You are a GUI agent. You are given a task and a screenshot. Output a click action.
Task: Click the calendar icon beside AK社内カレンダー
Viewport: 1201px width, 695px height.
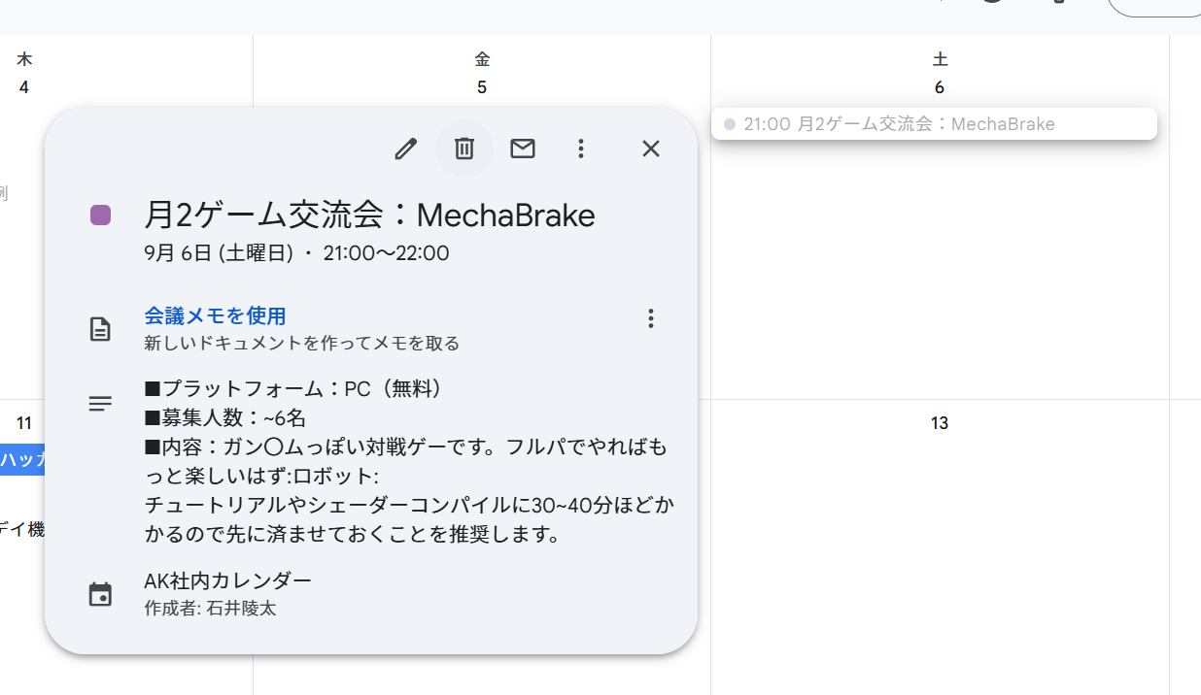100,594
